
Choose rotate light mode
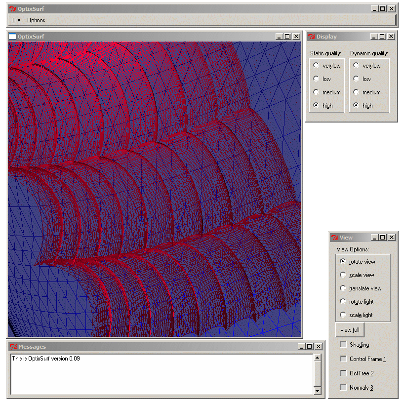pos(343,302)
